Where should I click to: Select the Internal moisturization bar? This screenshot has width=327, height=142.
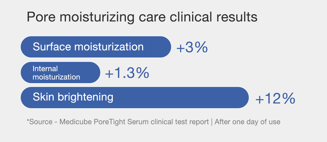point(60,72)
